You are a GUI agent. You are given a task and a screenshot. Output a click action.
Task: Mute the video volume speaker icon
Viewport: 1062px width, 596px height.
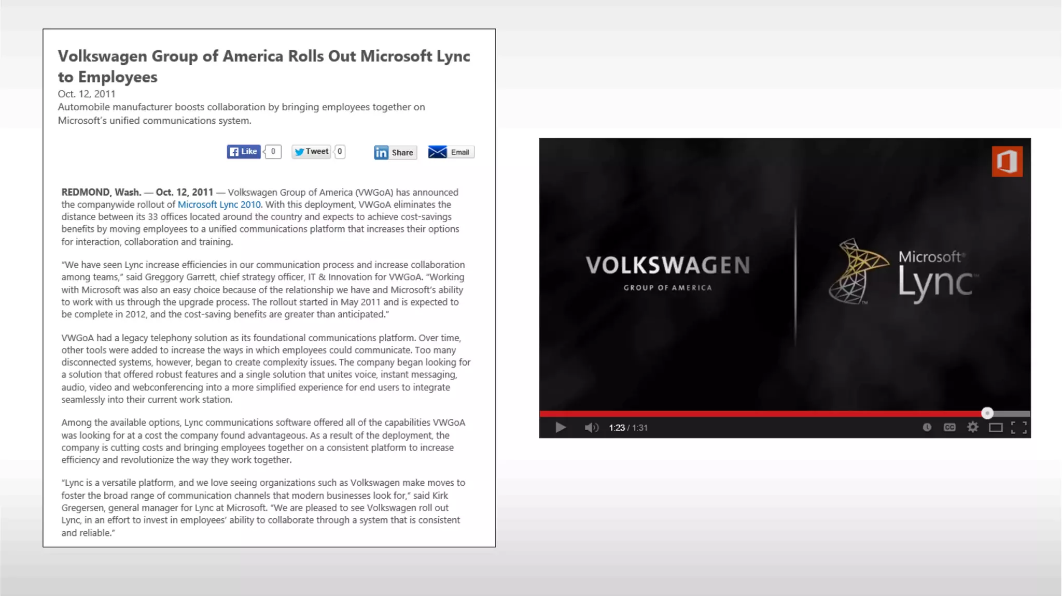coord(591,428)
